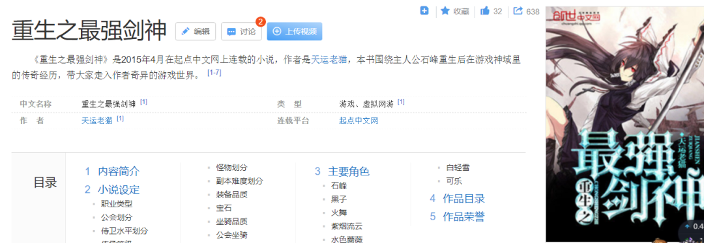Jump to character 白轻雪

click(458, 168)
